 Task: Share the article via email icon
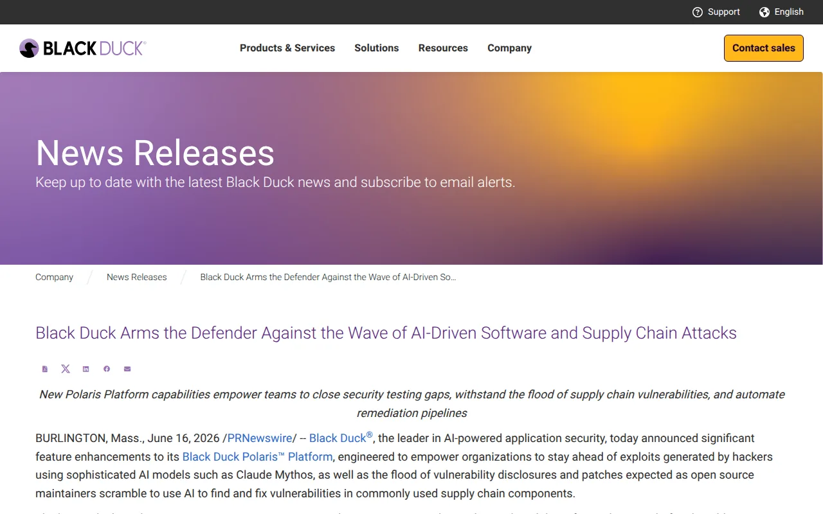point(127,369)
